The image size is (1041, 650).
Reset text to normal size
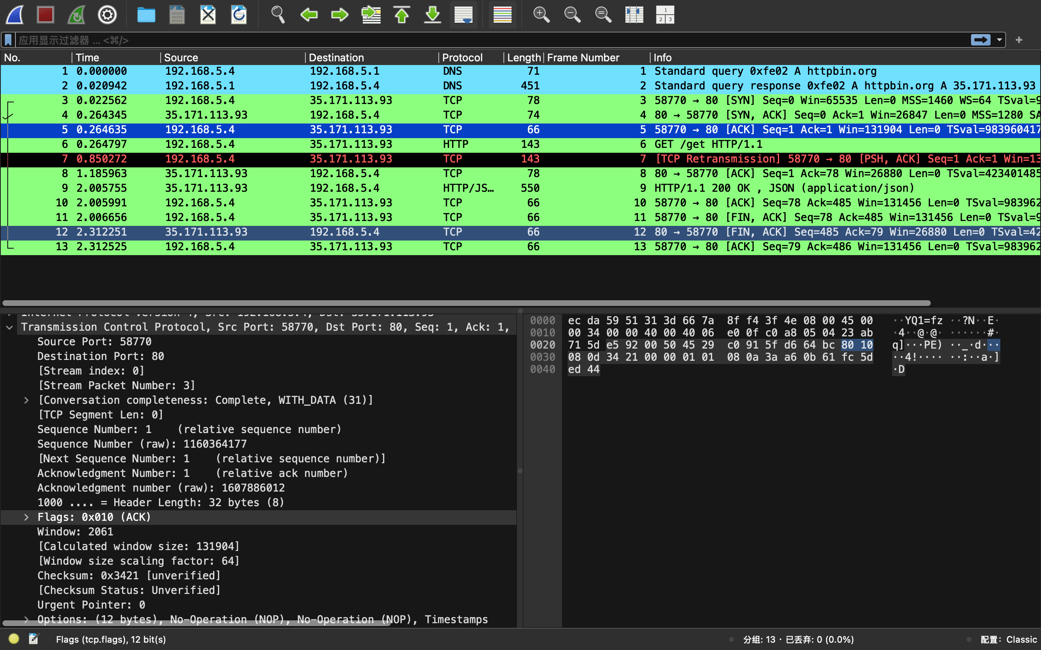point(603,15)
